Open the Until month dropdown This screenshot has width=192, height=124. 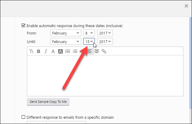(x=66, y=42)
